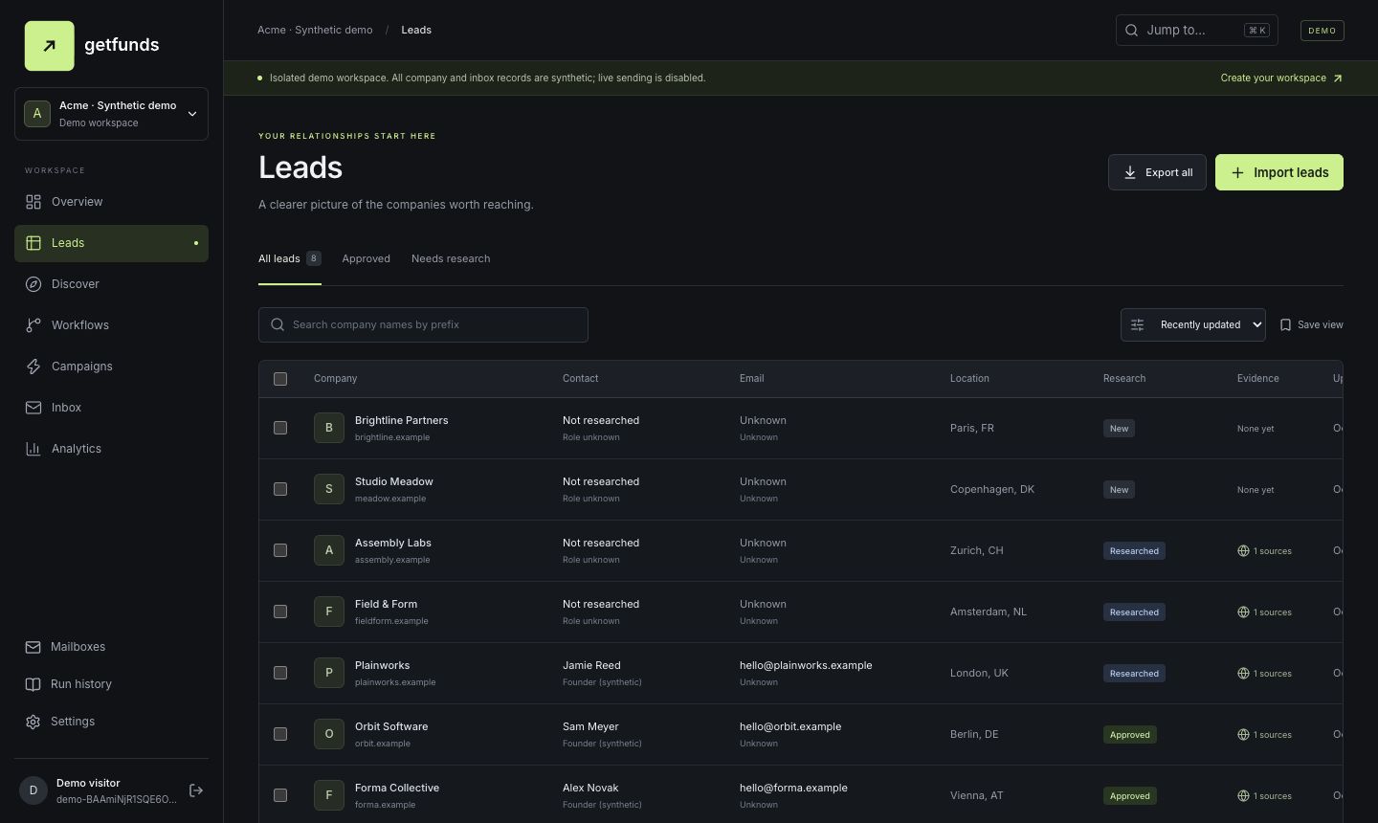
Task: Click the Forma Collective company name
Action: (397, 788)
